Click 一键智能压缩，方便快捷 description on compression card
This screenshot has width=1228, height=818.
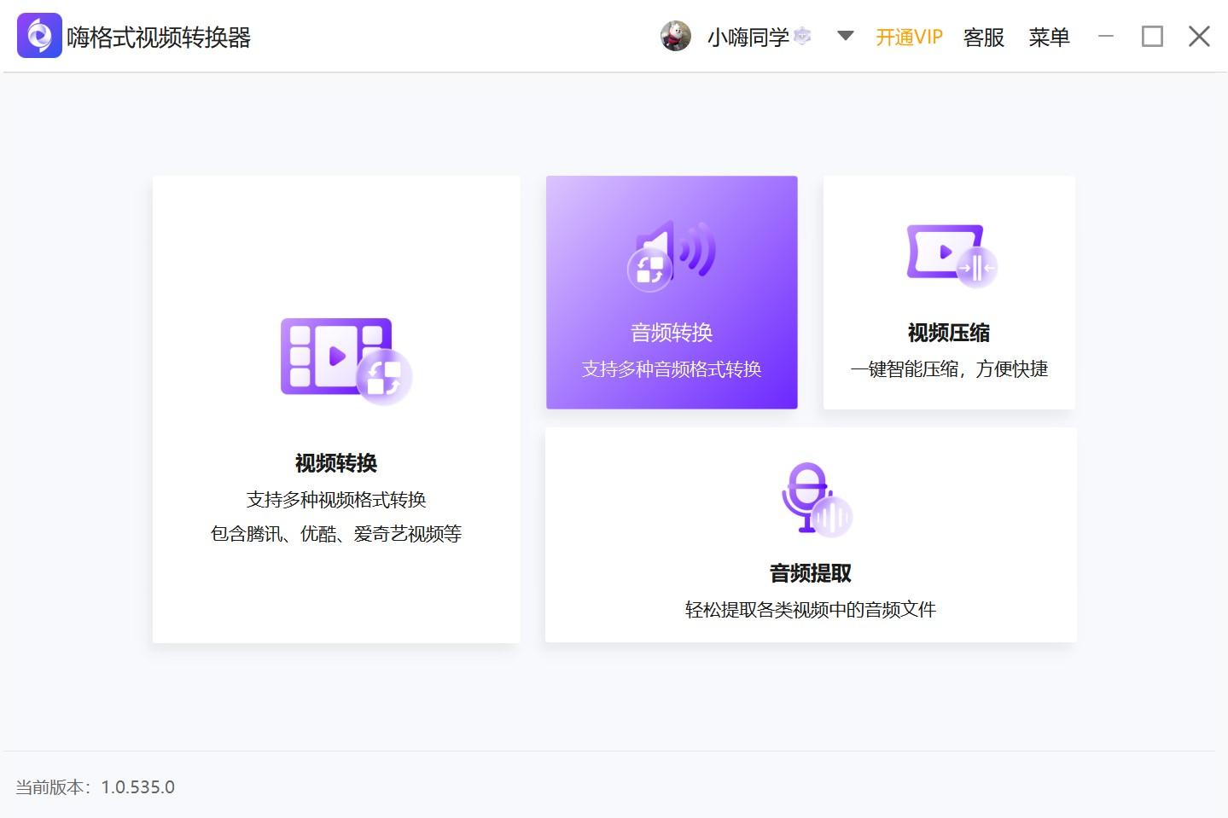[x=948, y=368]
